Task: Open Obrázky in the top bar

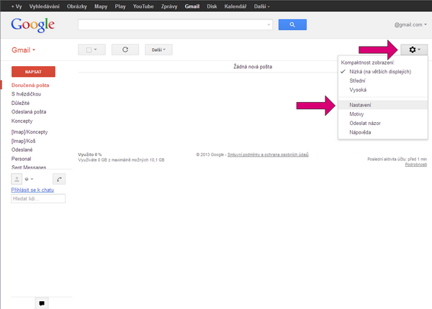Action: (77, 6)
